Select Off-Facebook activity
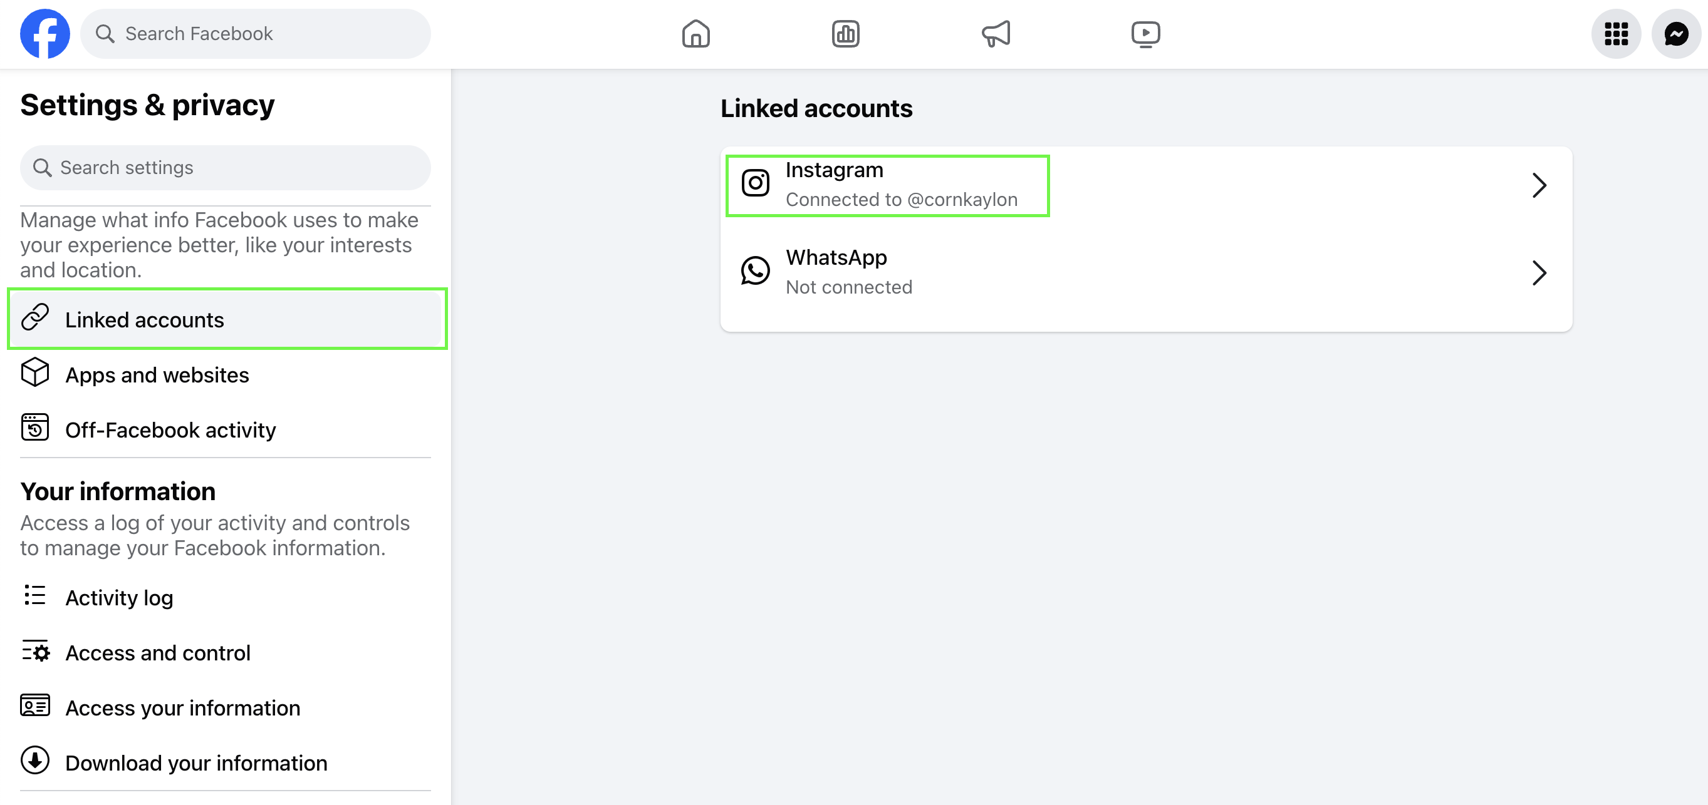 coord(170,430)
